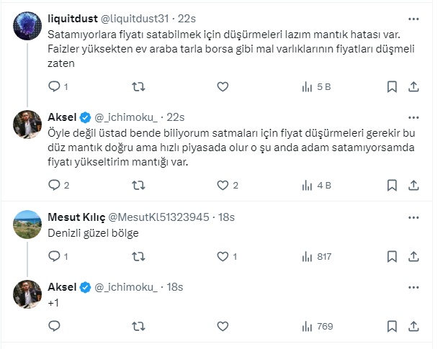This screenshot has width=448, height=349.
Task: Open reply icon on Aksel's long tweet
Action: click(x=55, y=185)
